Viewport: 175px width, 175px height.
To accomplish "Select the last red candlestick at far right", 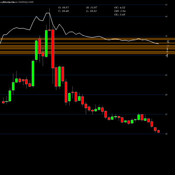I will click(x=159, y=131).
